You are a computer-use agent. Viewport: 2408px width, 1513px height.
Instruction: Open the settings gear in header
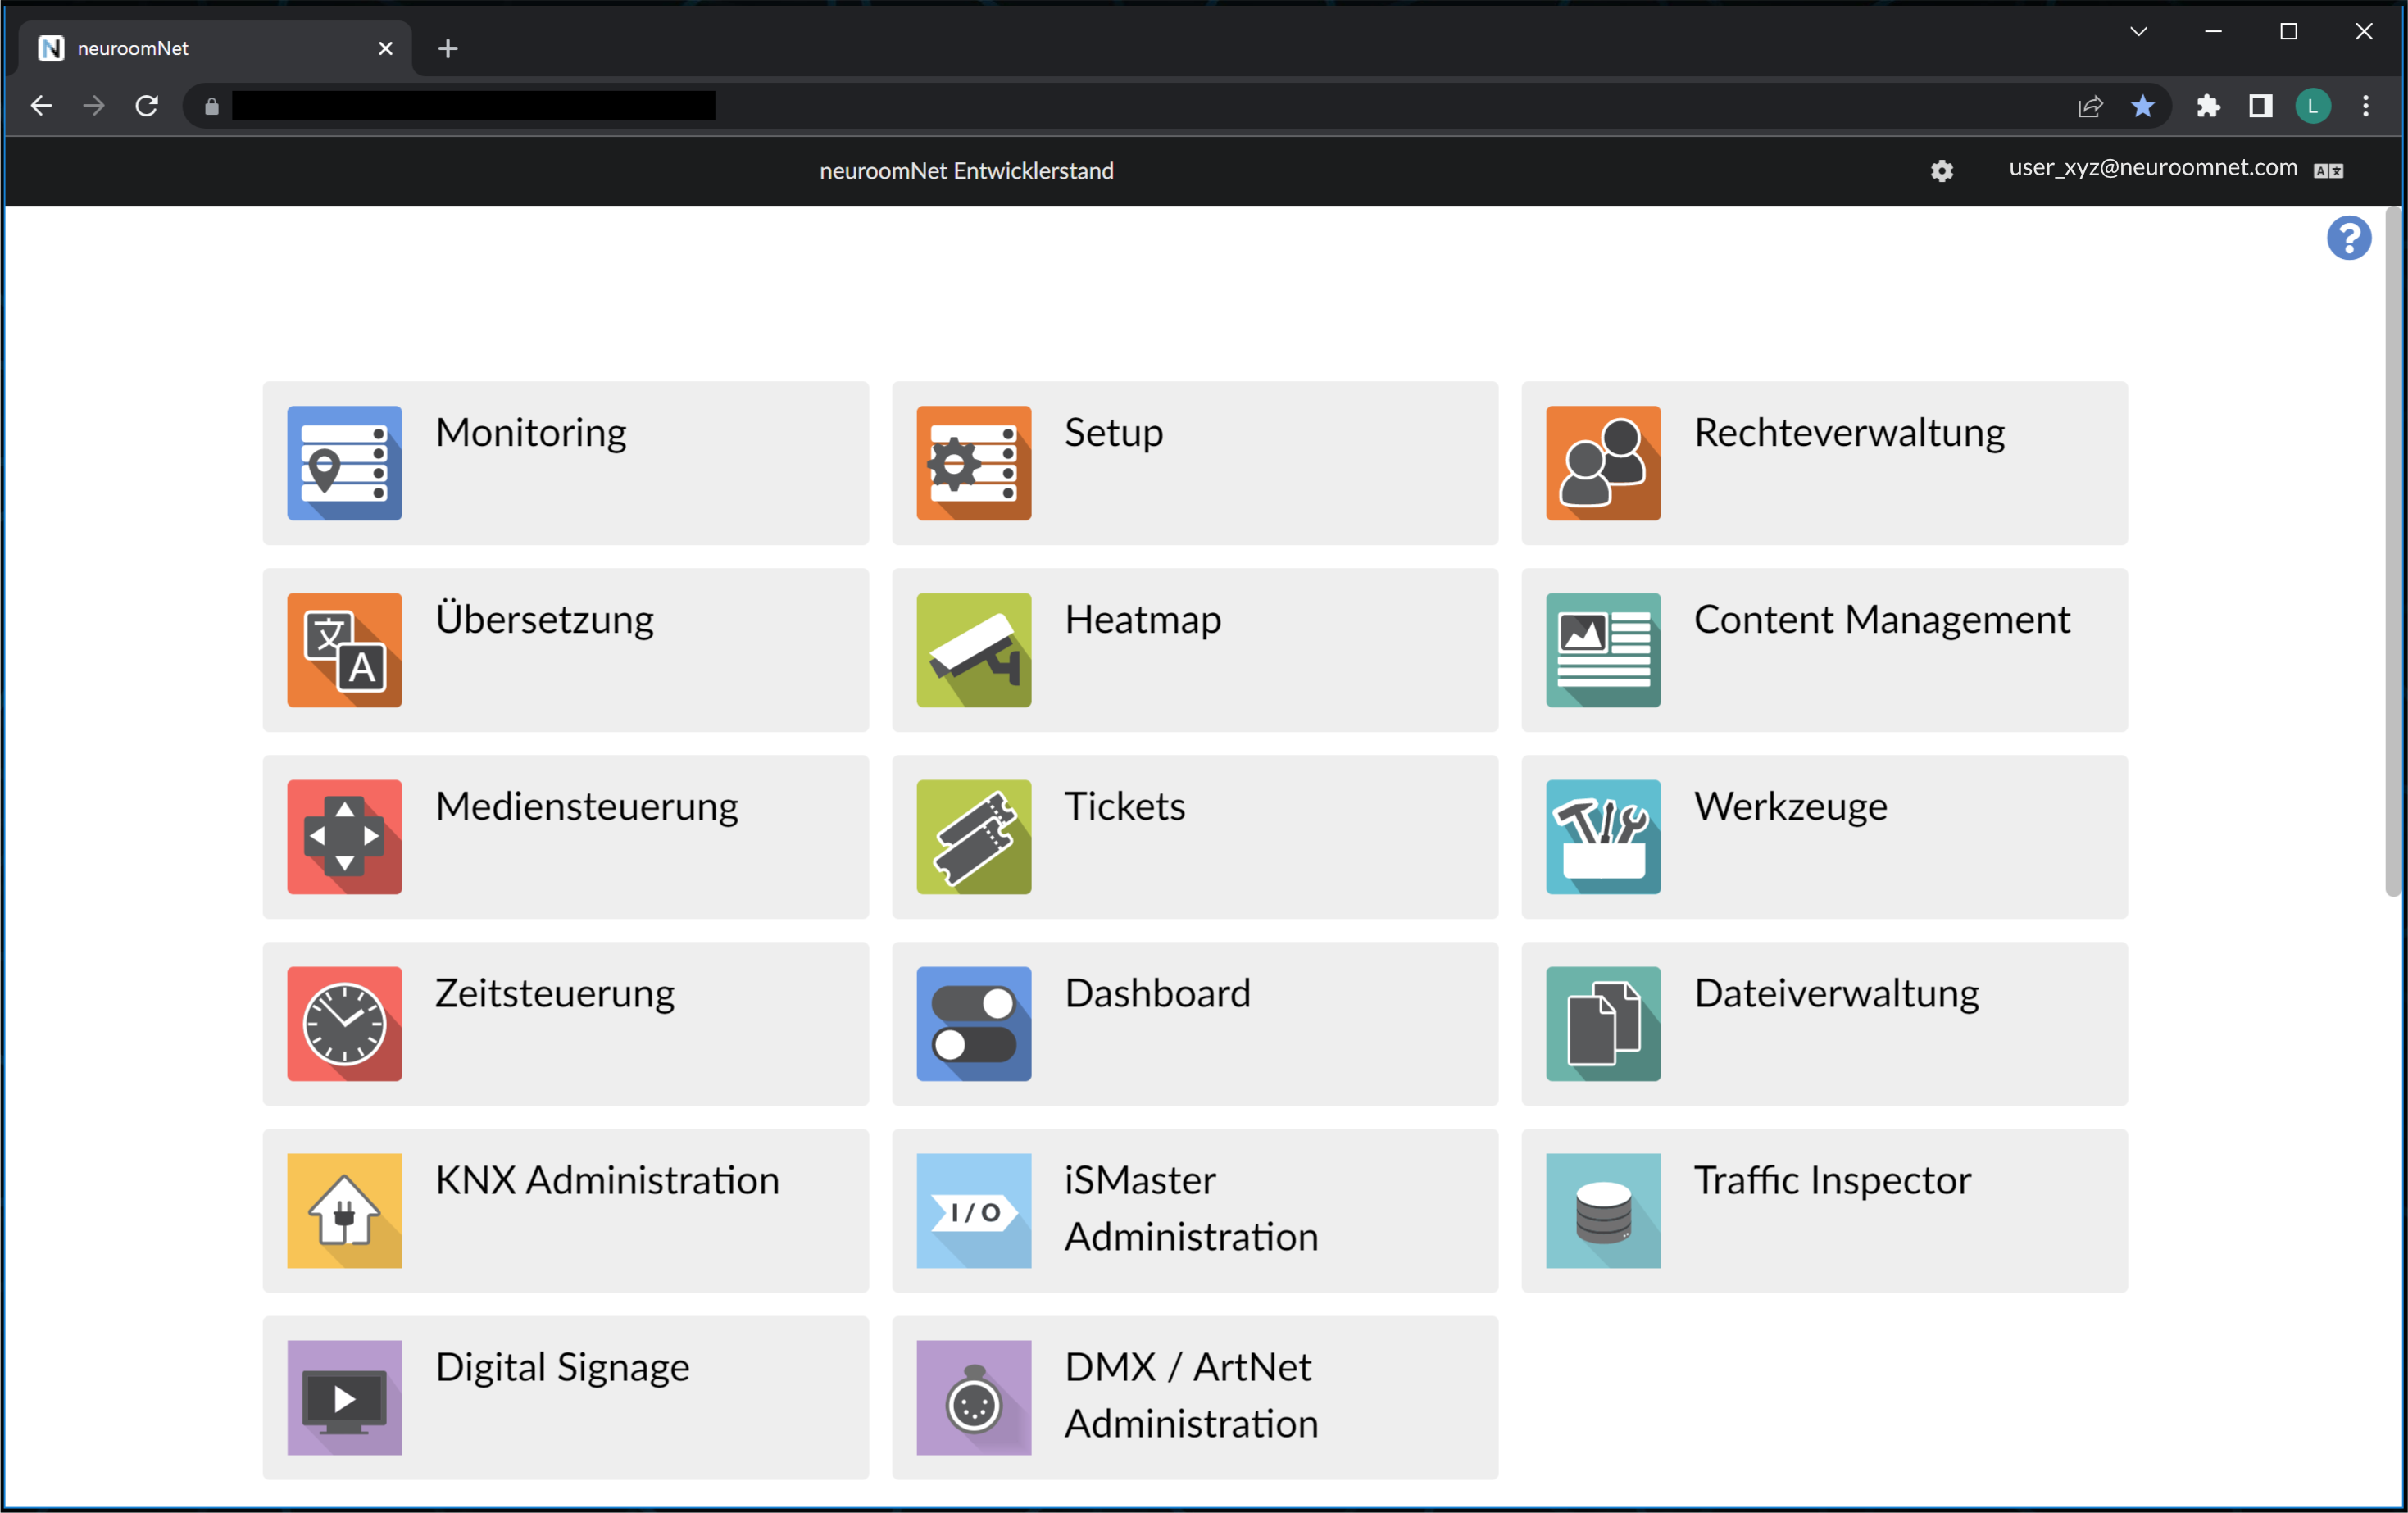[1941, 171]
